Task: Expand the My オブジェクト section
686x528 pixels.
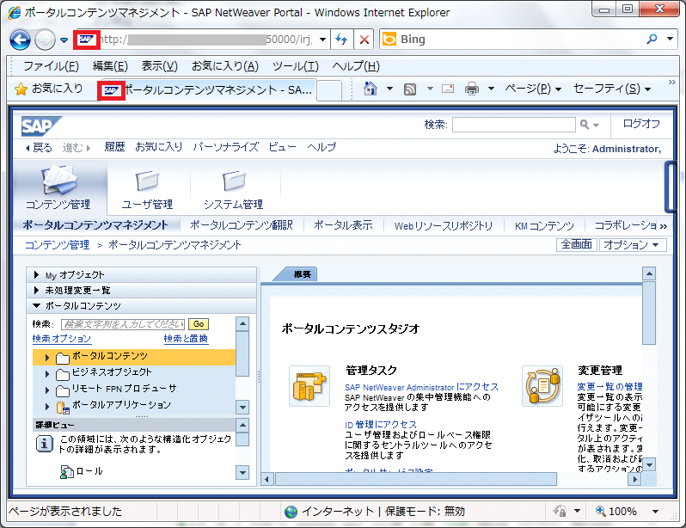Action: pyautogui.click(x=37, y=275)
